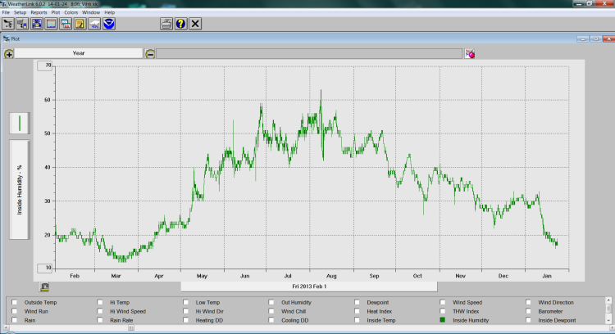Click the plus icon beside Year

(x=9, y=53)
